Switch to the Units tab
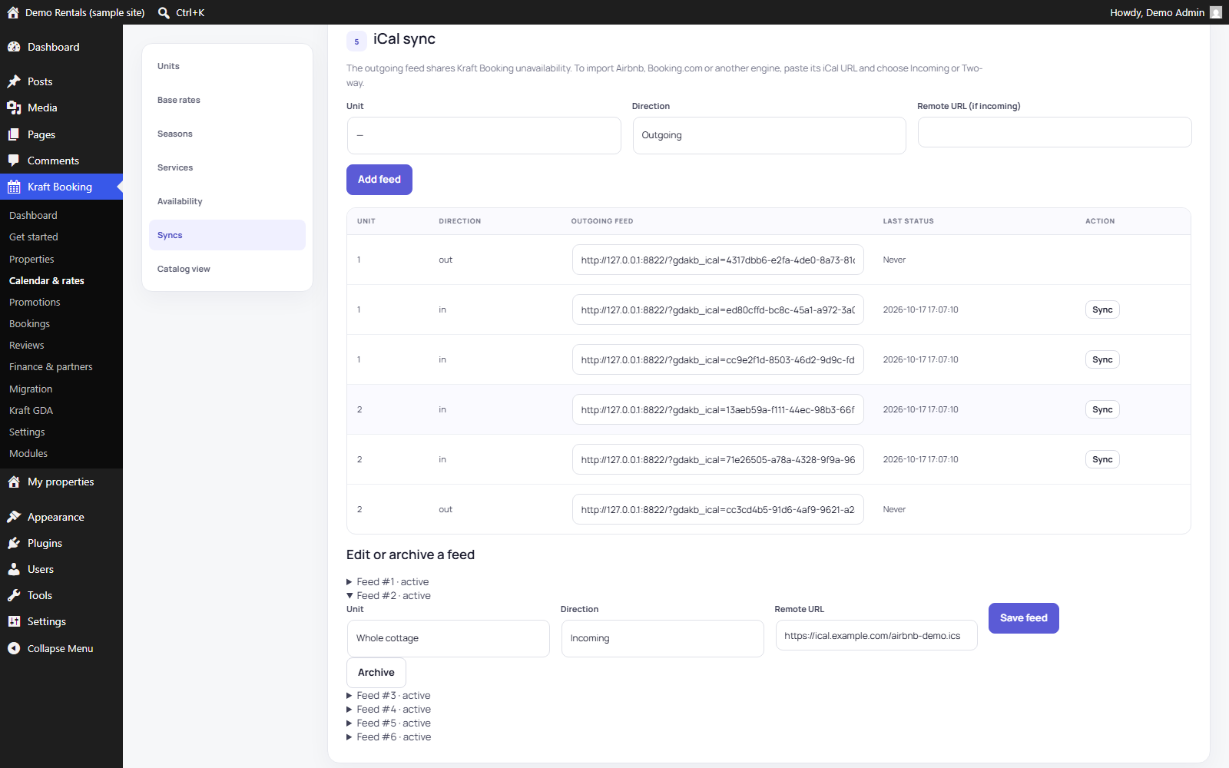 227,66
